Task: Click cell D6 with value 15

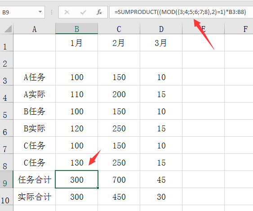Action: click(x=161, y=128)
